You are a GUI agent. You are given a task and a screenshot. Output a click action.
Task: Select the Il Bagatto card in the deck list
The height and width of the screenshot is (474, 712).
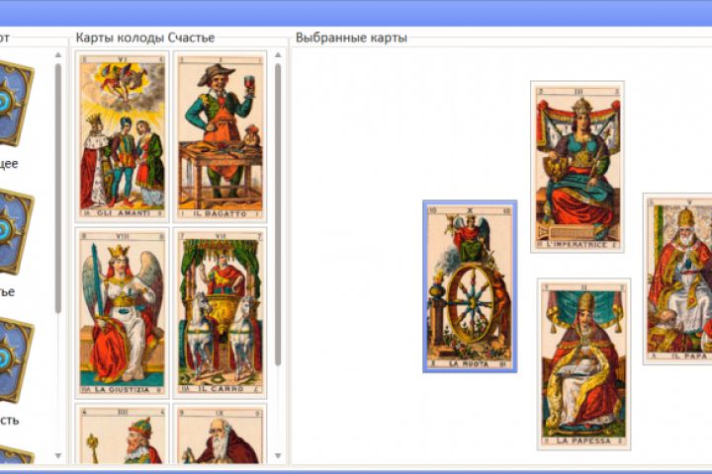coord(221,136)
